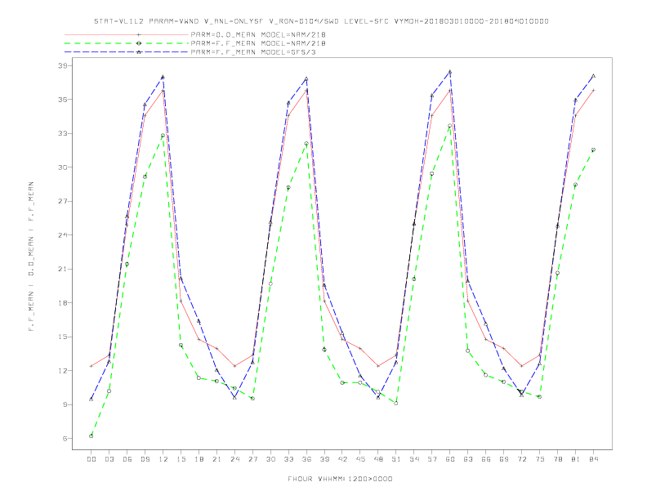
Task: Select legend entry PARM=F.F_MEAN MODEL=GFS/3
Action: (253, 52)
